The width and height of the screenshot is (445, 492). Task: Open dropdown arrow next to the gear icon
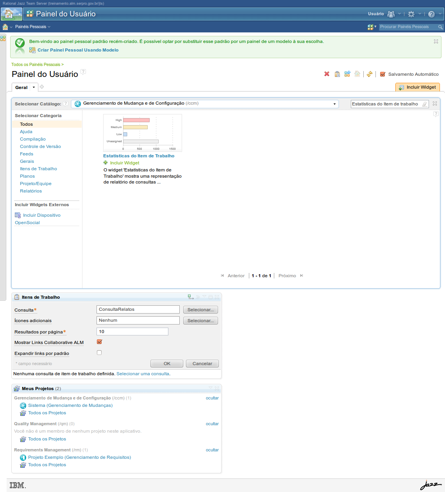[420, 14]
